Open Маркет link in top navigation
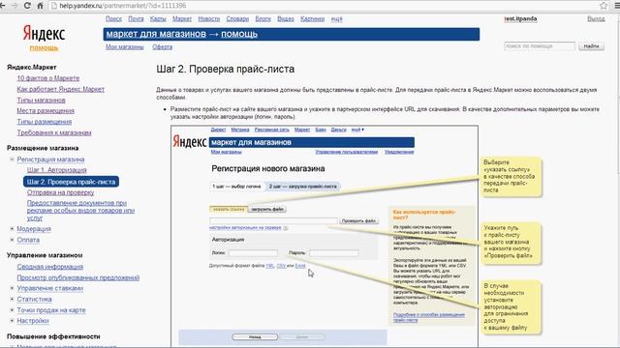The image size is (620, 348). point(182,19)
